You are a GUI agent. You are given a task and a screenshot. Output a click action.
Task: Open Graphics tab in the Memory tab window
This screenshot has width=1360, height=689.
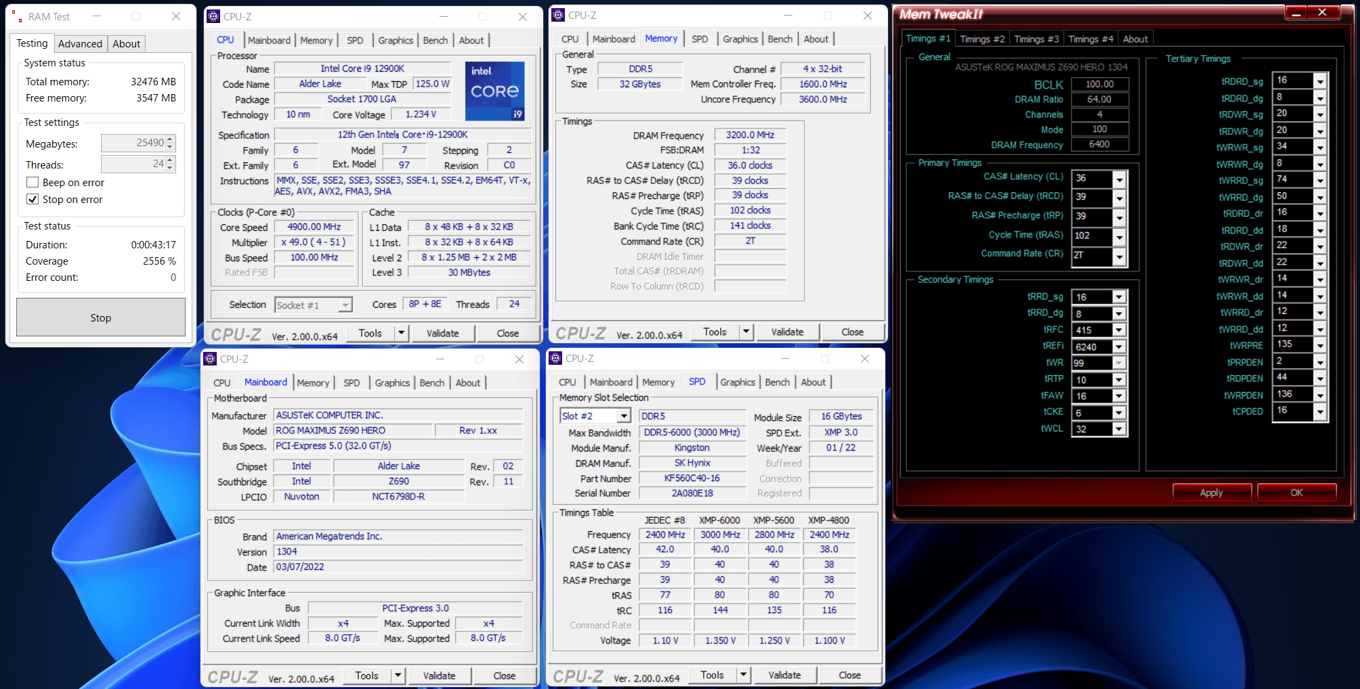pos(740,39)
